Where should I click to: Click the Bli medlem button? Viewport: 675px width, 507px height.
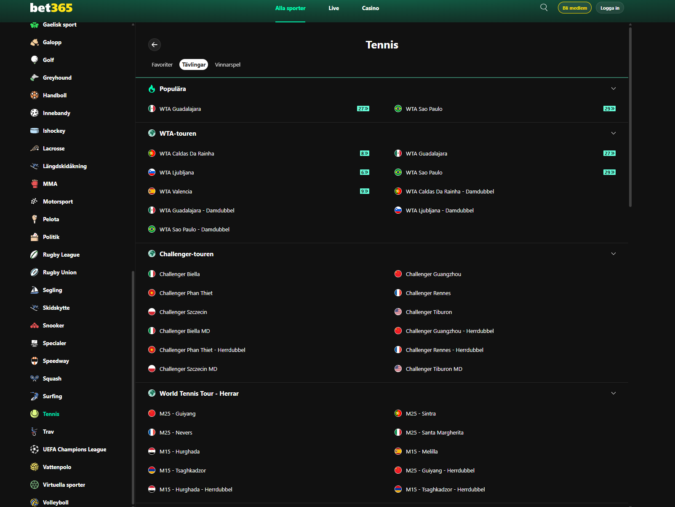[575, 8]
